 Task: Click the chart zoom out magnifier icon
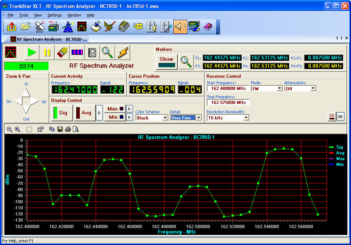click(9, 129)
